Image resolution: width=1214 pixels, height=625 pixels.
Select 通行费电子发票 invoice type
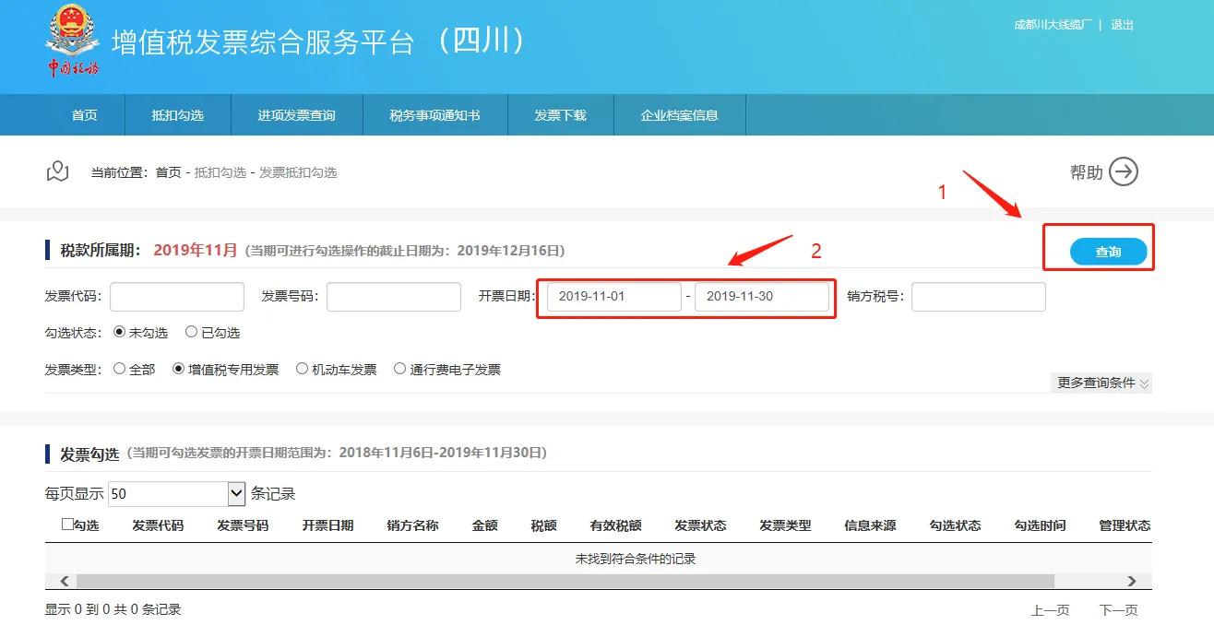point(399,368)
